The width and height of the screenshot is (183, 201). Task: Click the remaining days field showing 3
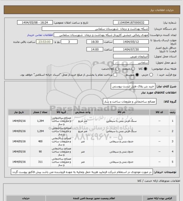point(69,42)
